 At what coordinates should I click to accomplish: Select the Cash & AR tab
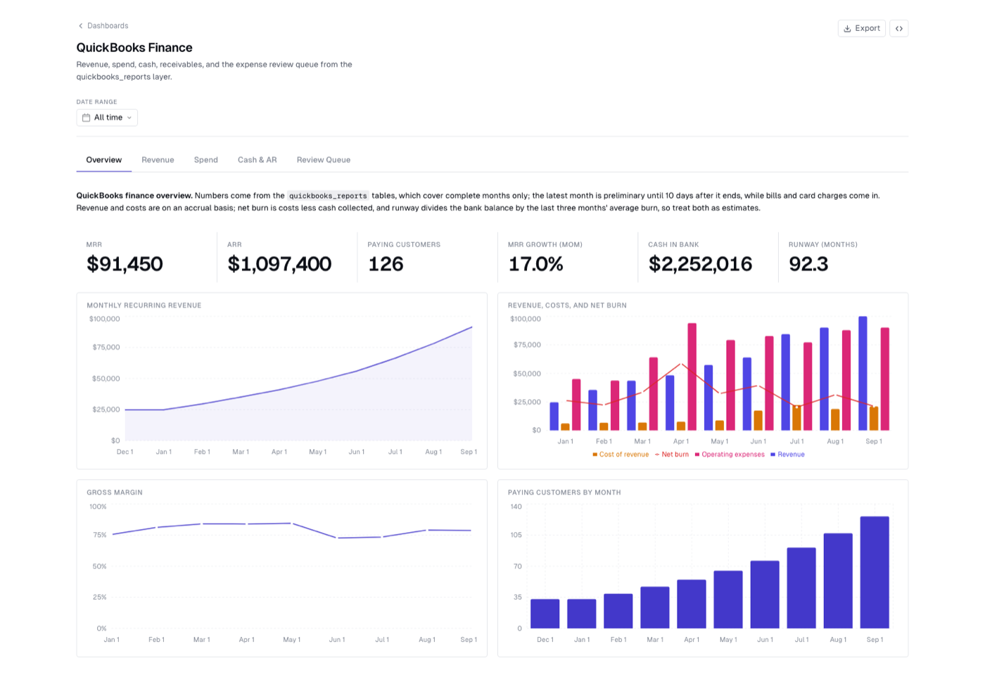click(258, 160)
